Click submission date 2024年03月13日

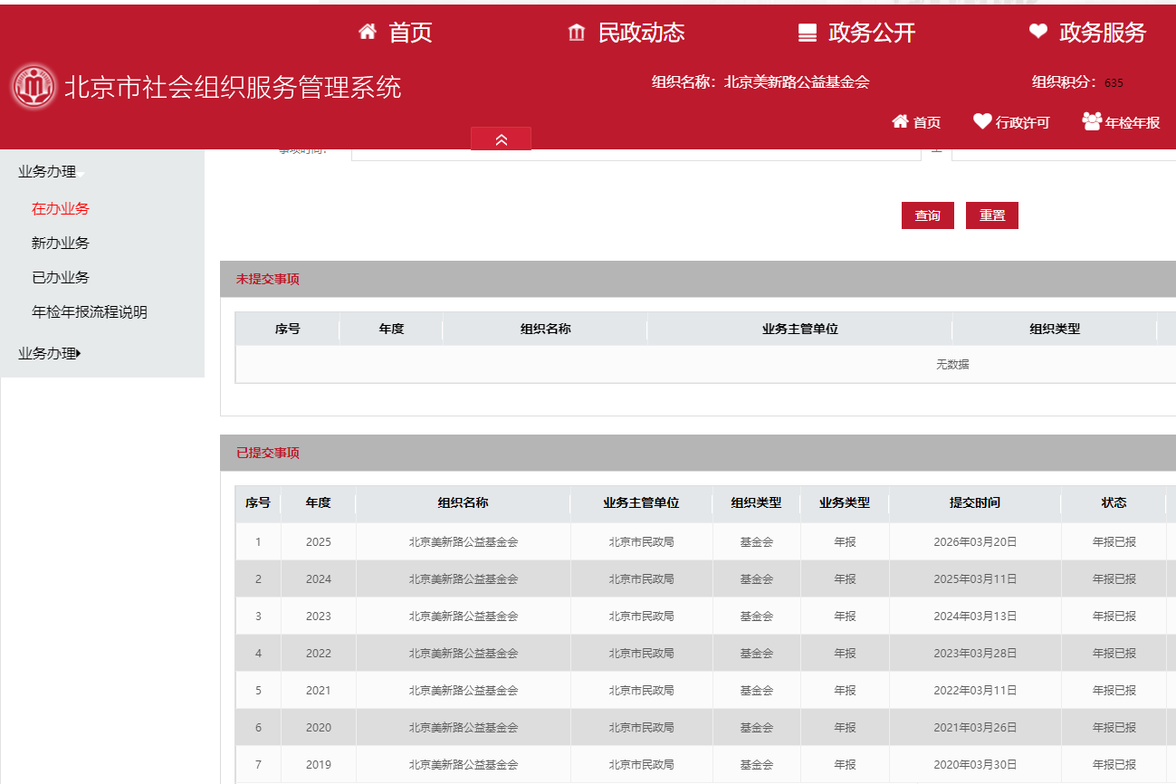pyautogui.click(x=975, y=616)
